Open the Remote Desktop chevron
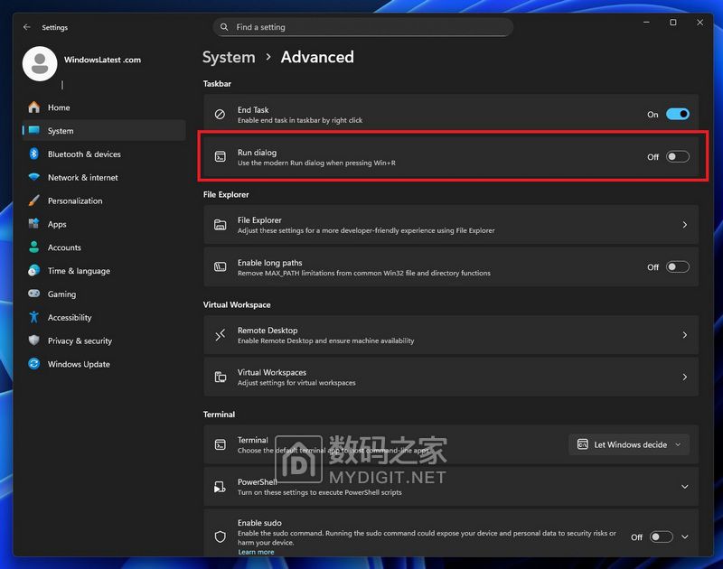The height and width of the screenshot is (569, 723). [x=685, y=335]
